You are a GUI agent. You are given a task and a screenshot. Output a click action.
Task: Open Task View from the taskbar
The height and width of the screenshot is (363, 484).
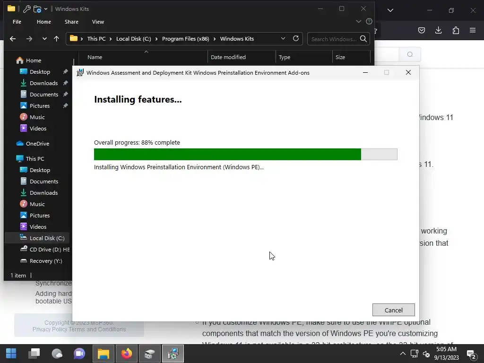34,354
